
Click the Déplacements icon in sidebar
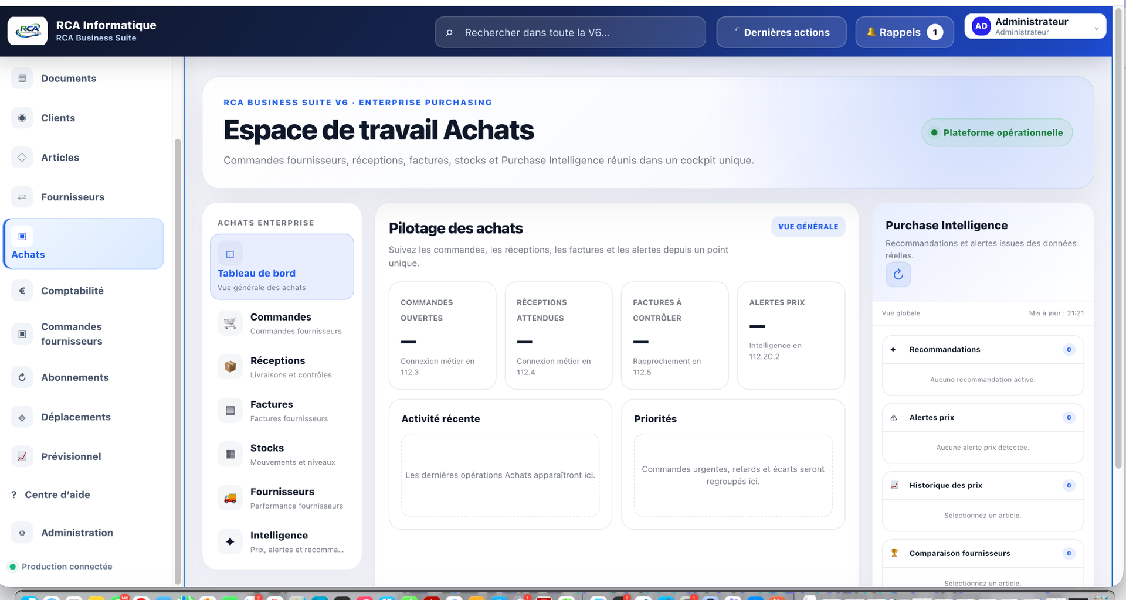pos(22,417)
